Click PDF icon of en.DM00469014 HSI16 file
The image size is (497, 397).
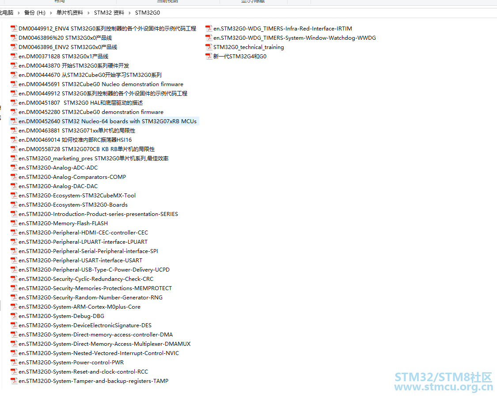(14, 140)
